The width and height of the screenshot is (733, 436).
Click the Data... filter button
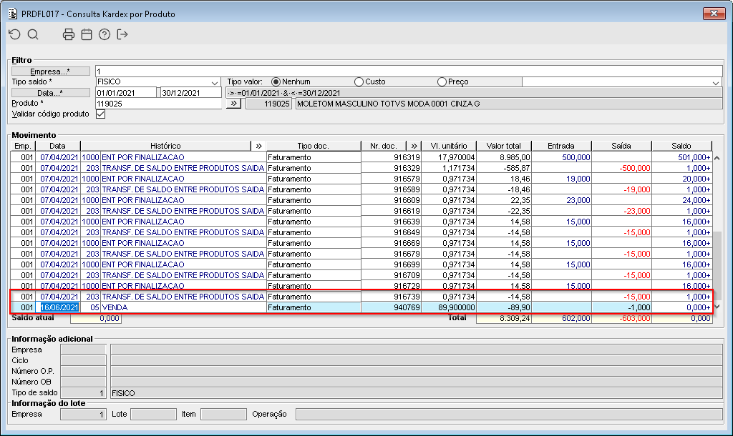pos(51,93)
